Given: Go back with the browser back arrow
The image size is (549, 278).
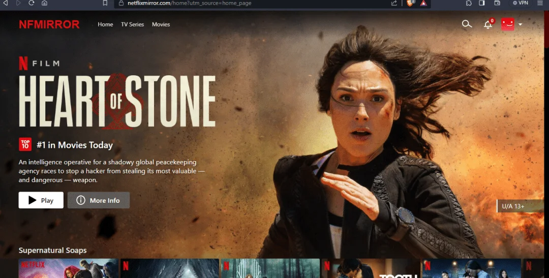Looking at the screenshot, I should (5, 3).
